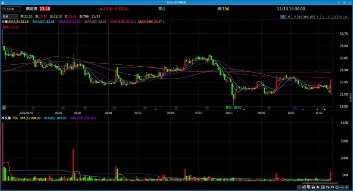The height and width of the screenshot is (191, 353).
Task: Select the 60-minute timeframe tab
Action: coord(346,17)
